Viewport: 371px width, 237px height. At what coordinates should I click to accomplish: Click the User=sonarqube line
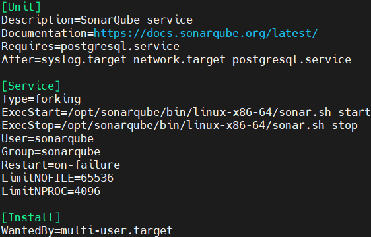point(48,139)
